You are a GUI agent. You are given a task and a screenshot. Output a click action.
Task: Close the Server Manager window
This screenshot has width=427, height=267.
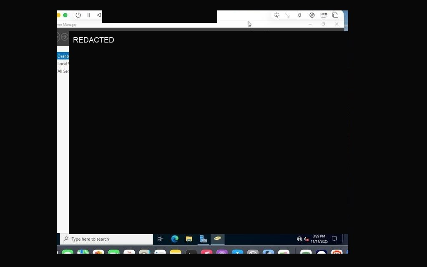[x=337, y=24]
